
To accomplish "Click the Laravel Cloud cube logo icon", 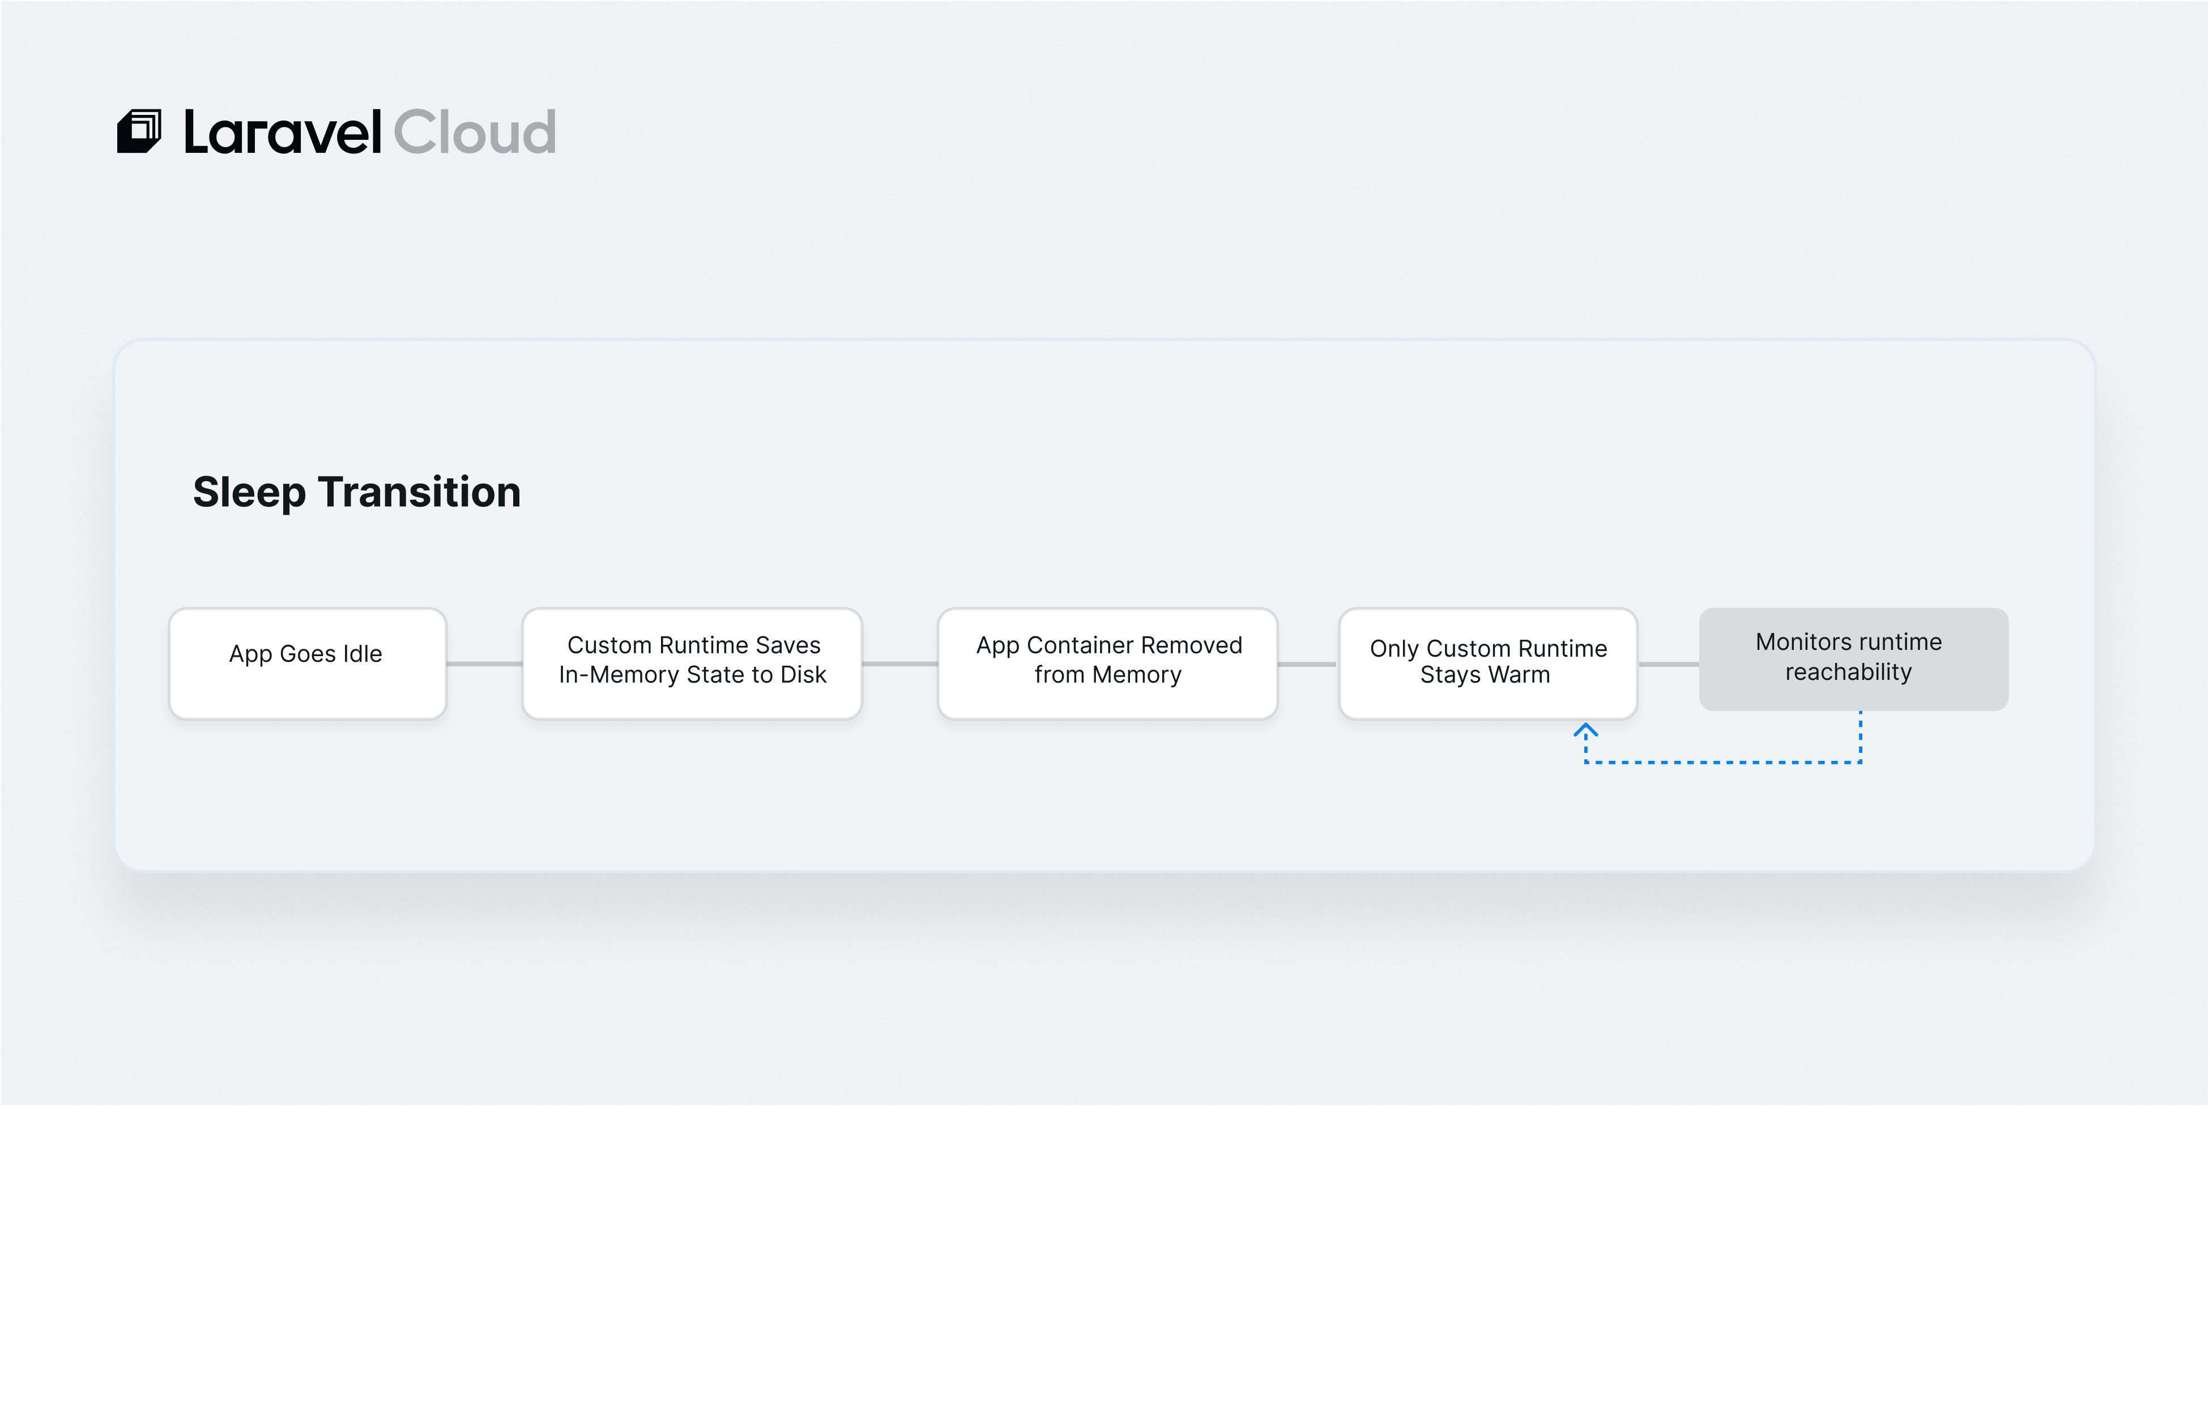I will coord(139,131).
